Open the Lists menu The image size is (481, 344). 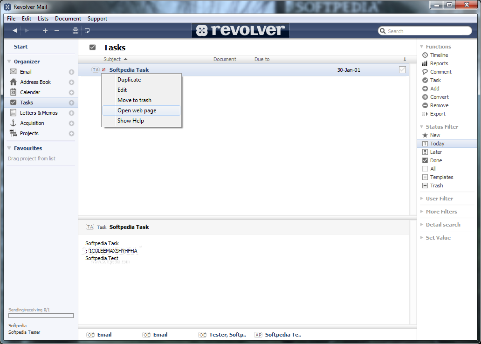click(x=43, y=19)
